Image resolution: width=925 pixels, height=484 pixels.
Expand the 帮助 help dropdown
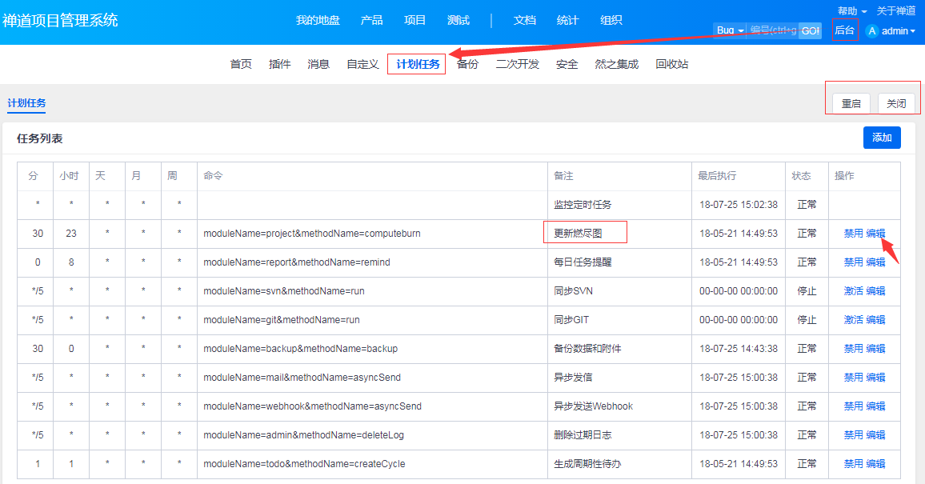click(x=851, y=10)
